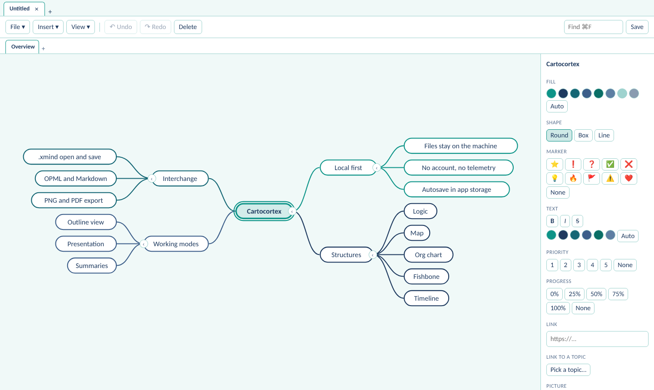Choose the first teal fill swatch
This screenshot has width=654, height=390.
[551, 93]
